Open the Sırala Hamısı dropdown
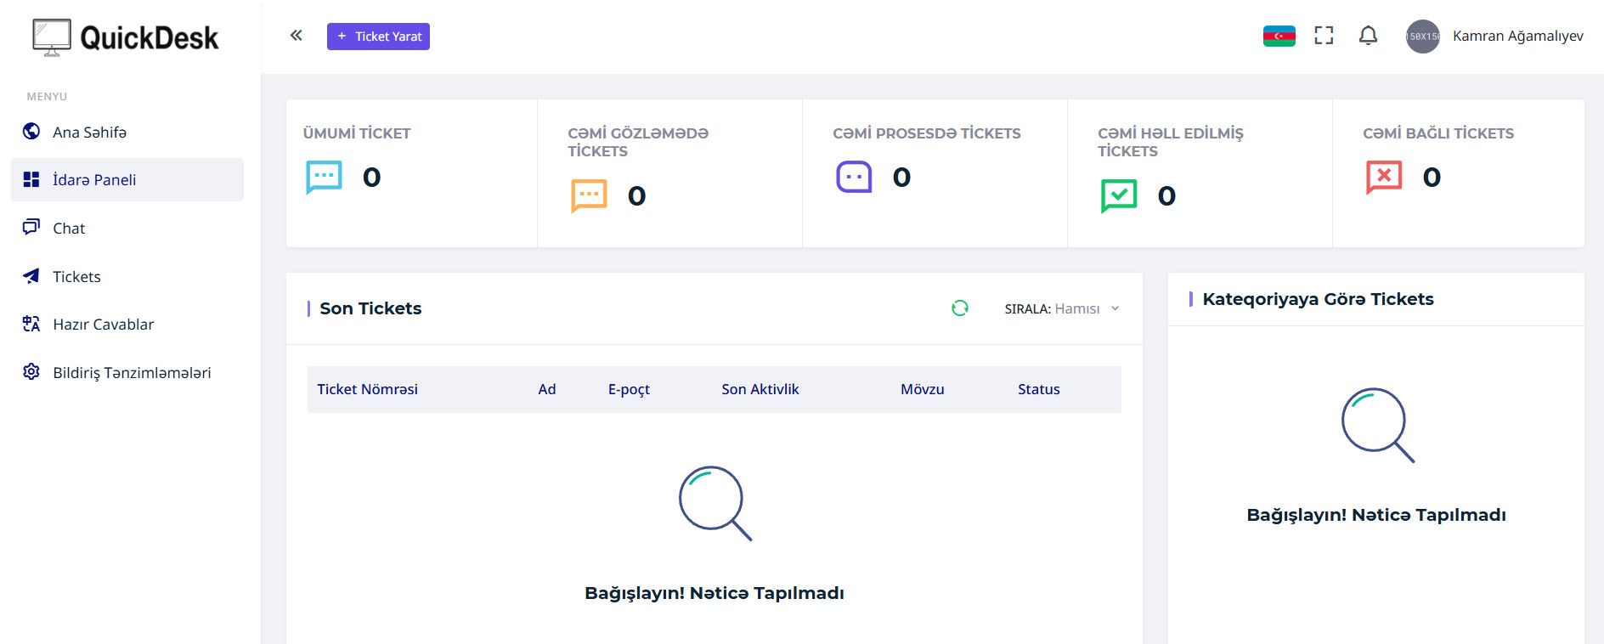 (x=1062, y=308)
